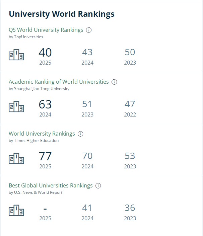Click the Times Higher Education 2025 rank 77
The height and width of the screenshot is (236, 203).
(x=45, y=156)
